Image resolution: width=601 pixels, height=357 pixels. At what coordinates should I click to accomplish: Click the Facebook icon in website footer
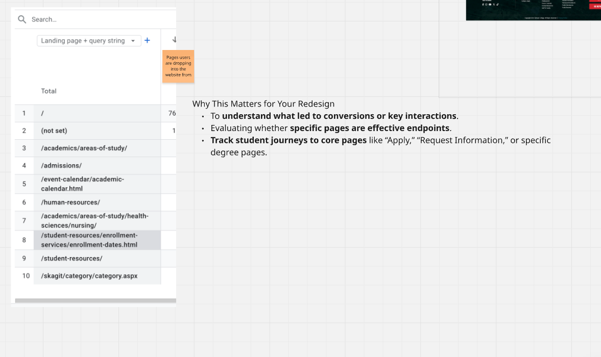point(483,5)
